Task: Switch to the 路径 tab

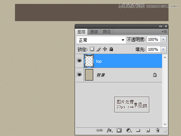Action: pos(107,32)
